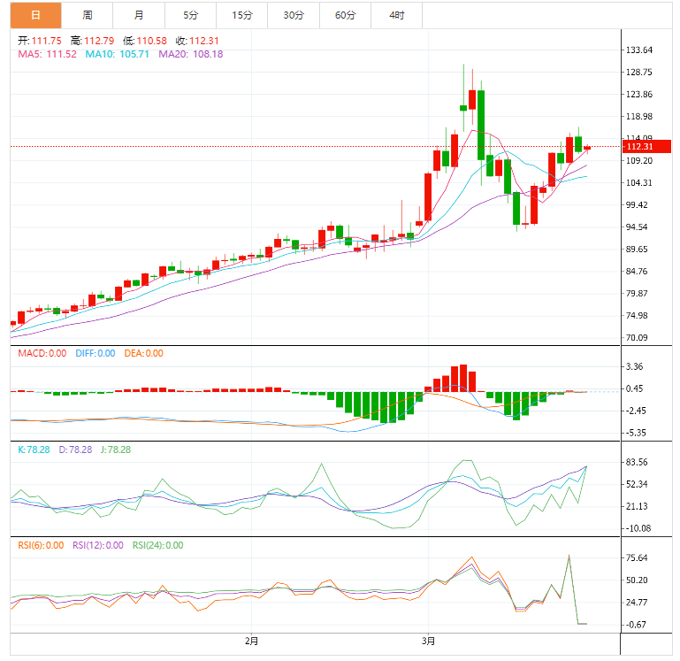
Task: Select the 日 daily chart tab
Action: pos(35,16)
